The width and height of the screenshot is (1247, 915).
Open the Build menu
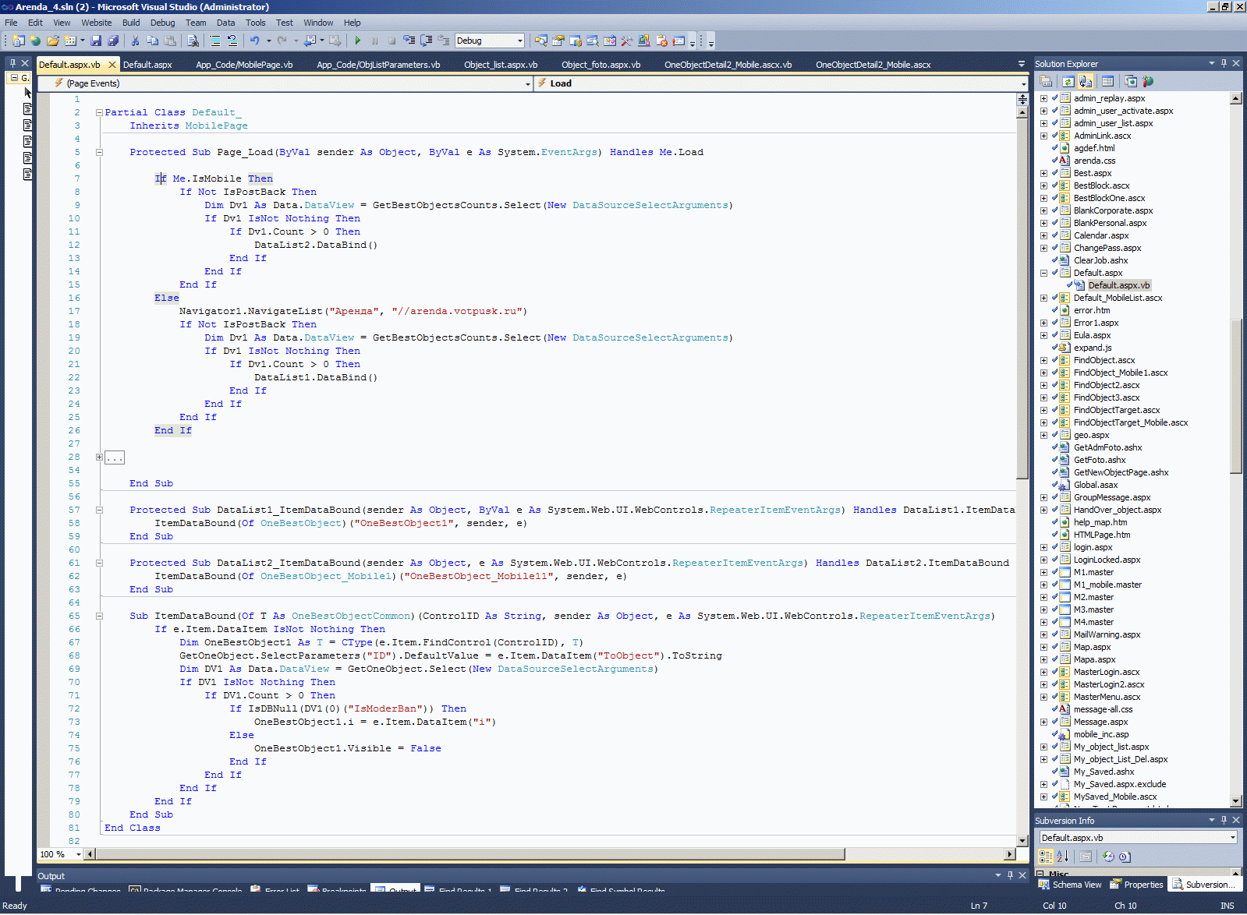[131, 23]
